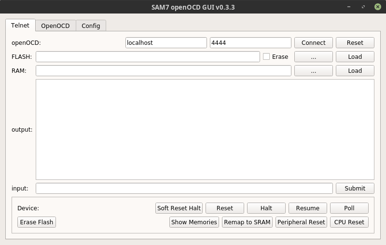Show Memories of the device

(x=194, y=222)
